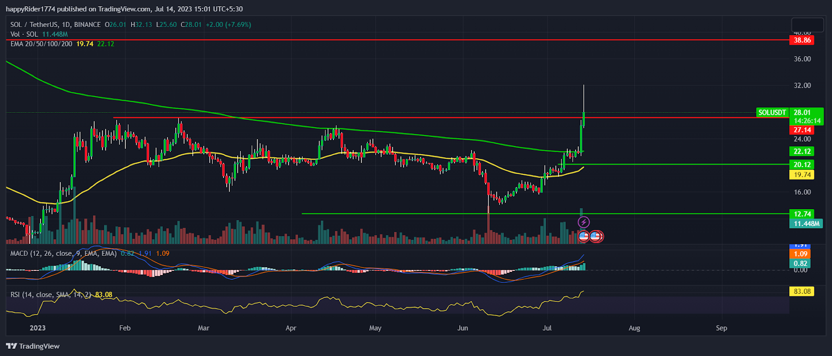Click the green SOLUSDT symbol label
Image resolution: width=832 pixels, height=356 pixels.
point(772,113)
